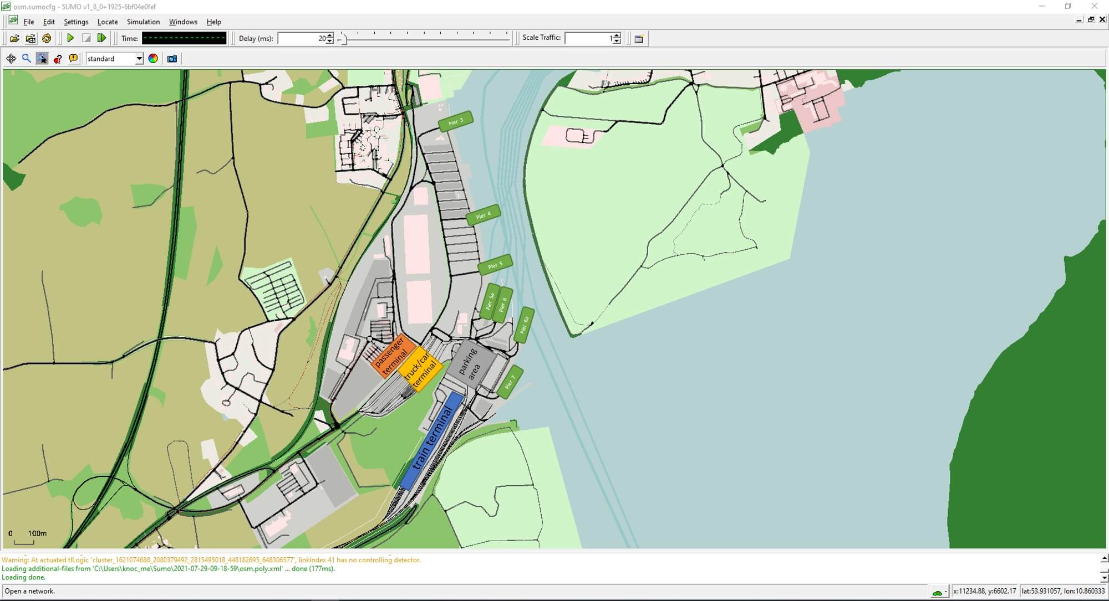The width and height of the screenshot is (1109, 601).
Task: Click the green car status bar icon
Action: coord(937,592)
